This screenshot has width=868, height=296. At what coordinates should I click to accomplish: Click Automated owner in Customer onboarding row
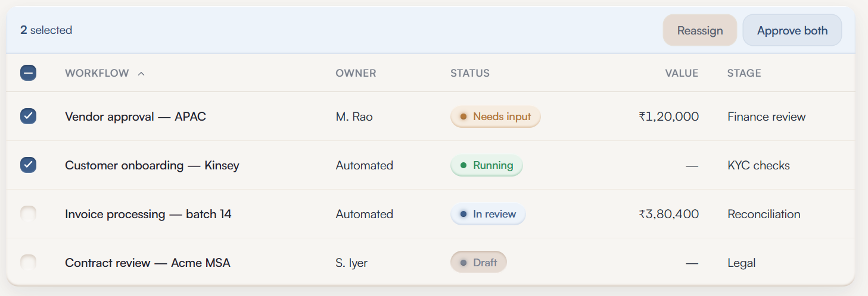[365, 165]
